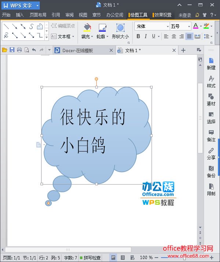
Task: Toggle bold formatting
Action: coord(138,36)
